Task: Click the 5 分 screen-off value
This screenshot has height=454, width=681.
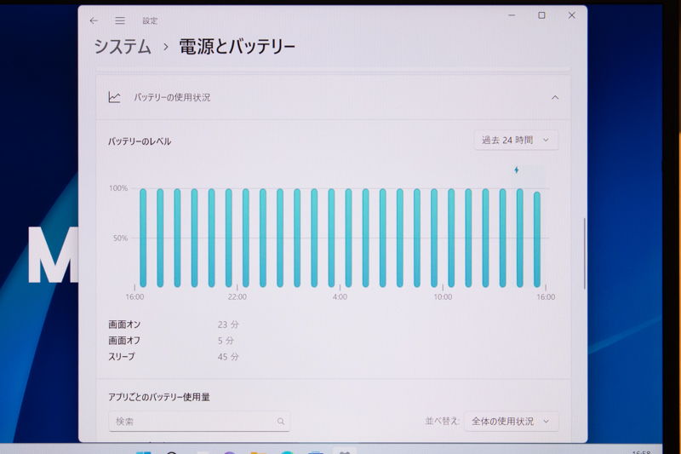Action: [x=226, y=341]
